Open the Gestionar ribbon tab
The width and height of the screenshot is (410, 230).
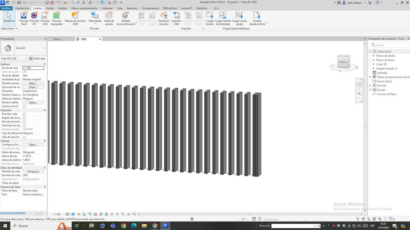pyautogui.click(x=132, y=9)
